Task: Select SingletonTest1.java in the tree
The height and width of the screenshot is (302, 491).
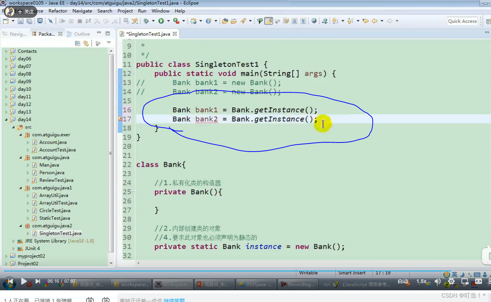Action: 60,233
